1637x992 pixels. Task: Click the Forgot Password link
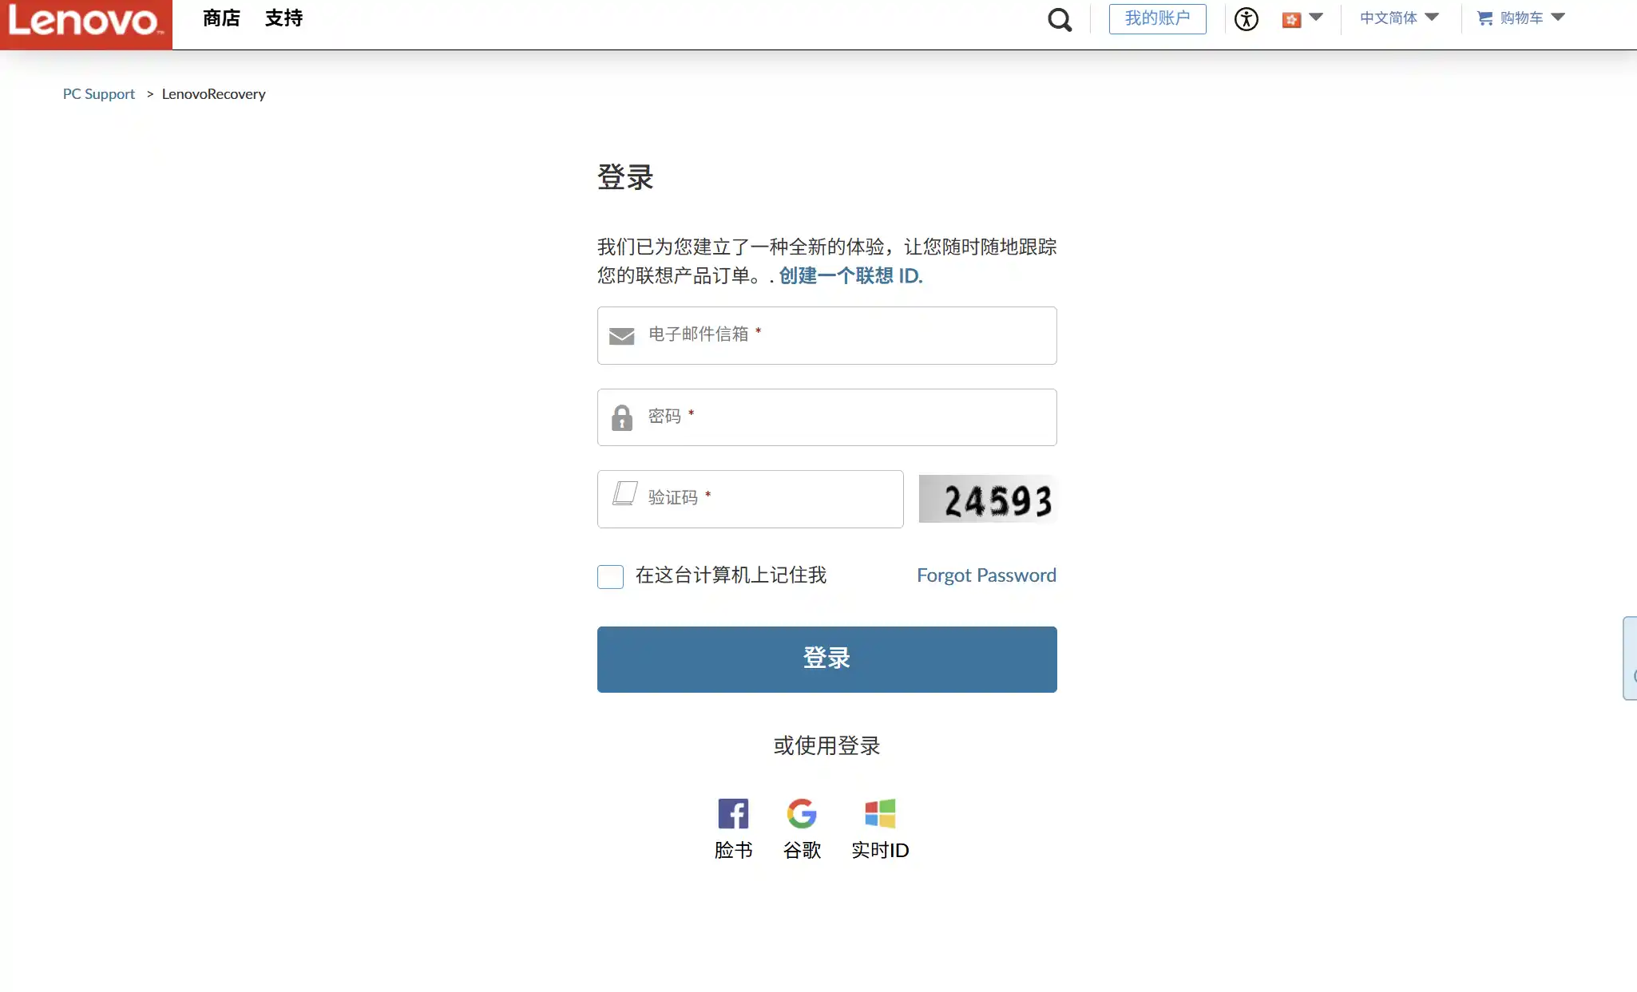(x=986, y=575)
